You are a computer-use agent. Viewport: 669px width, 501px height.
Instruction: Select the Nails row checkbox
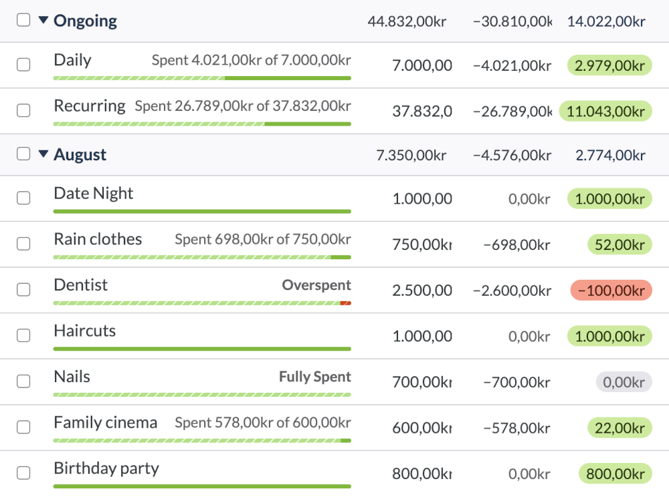24,382
